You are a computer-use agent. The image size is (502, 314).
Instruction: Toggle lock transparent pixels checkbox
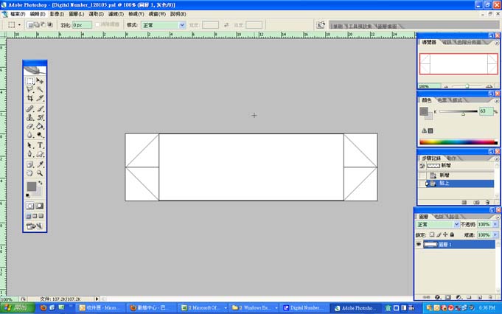point(432,234)
